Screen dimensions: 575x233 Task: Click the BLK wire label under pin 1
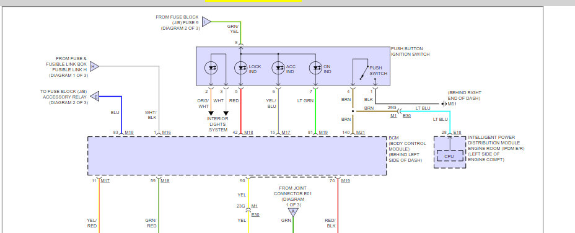[x=369, y=99]
